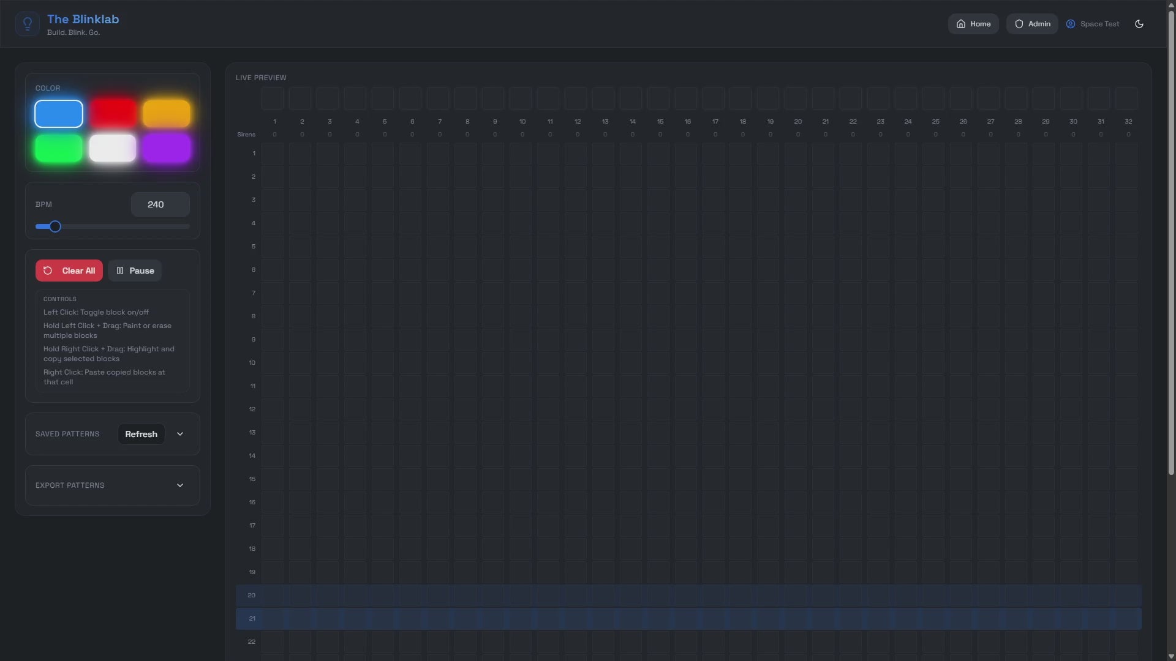
Task: Refresh the saved patterns list
Action: [141, 434]
